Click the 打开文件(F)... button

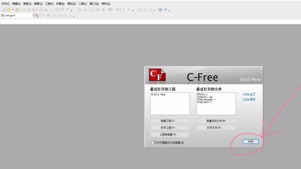pos(216,128)
